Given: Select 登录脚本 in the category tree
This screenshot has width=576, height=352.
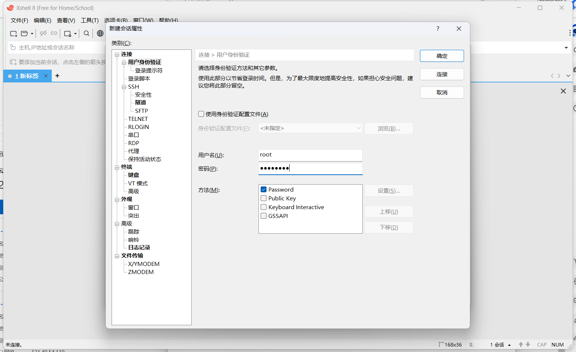Looking at the screenshot, I should coord(139,78).
